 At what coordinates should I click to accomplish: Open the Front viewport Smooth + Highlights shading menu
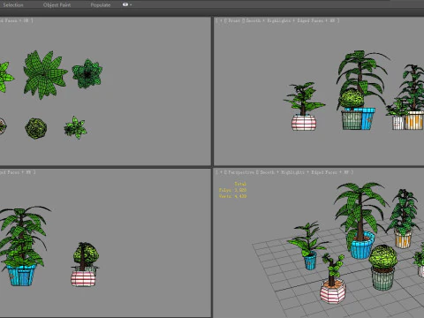coord(269,20)
